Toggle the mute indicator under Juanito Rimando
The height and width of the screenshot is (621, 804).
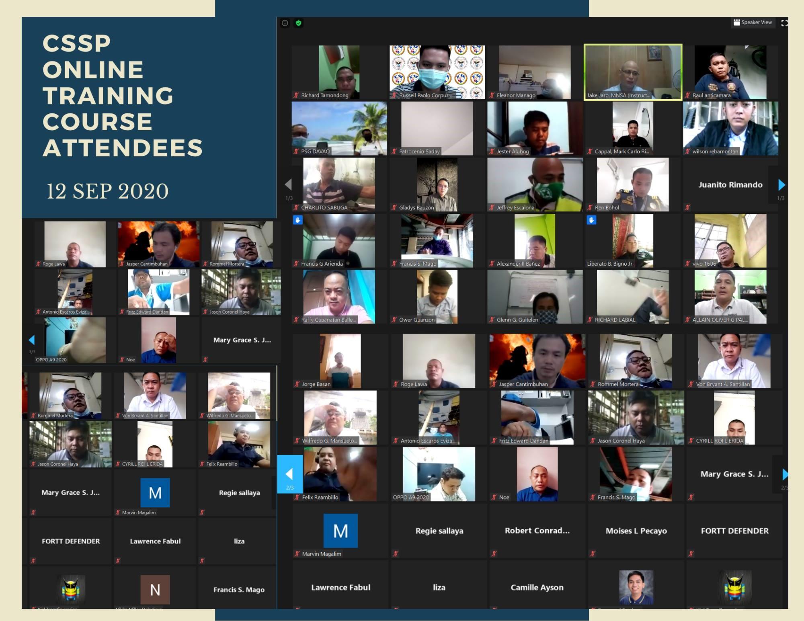687,207
